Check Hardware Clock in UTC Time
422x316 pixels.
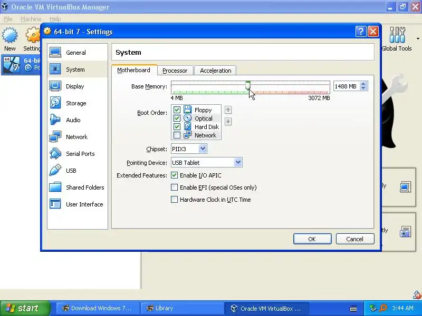pos(174,200)
